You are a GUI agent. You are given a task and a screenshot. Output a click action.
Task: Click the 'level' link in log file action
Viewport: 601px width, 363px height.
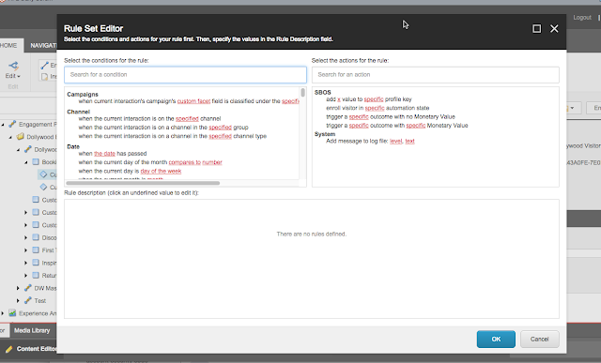pos(396,142)
